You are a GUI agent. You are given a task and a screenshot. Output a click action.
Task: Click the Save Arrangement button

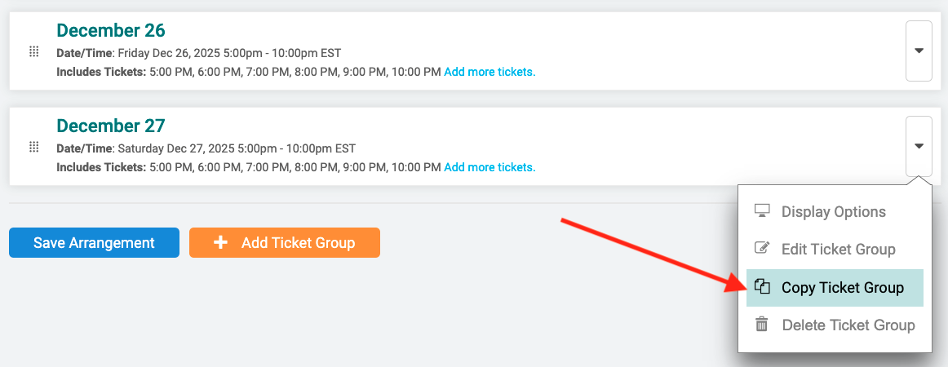click(95, 242)
